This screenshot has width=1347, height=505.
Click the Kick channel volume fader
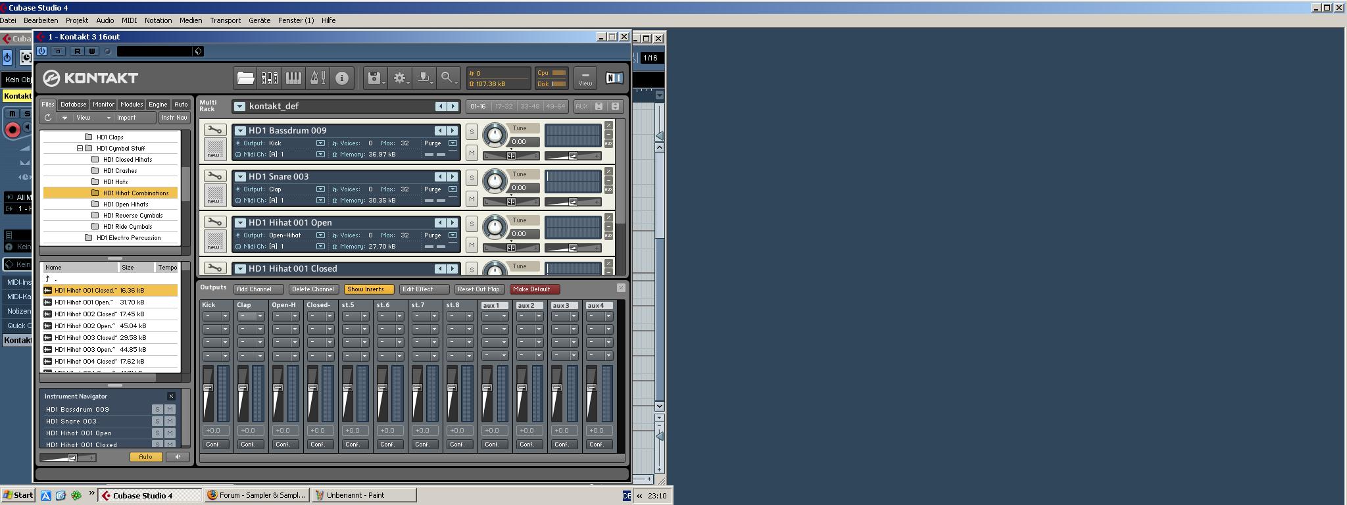(208, 388)
